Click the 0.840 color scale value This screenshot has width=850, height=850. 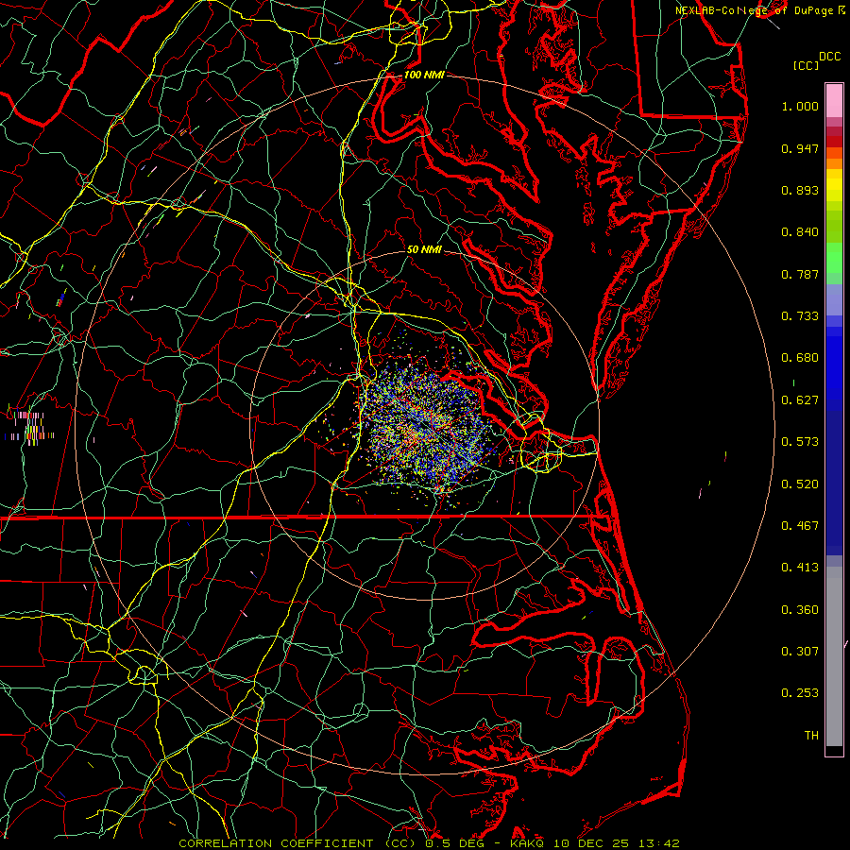[x=800, y=232]
